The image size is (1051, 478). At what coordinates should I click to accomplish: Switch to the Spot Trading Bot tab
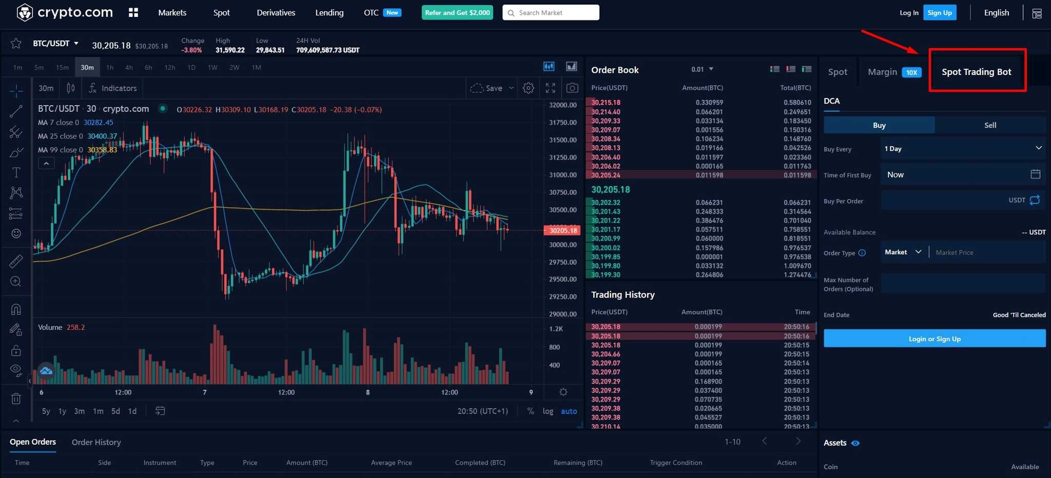pos(977,72)
